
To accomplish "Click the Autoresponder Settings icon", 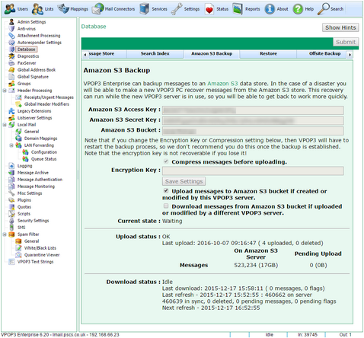I will [x=11, y=43].
